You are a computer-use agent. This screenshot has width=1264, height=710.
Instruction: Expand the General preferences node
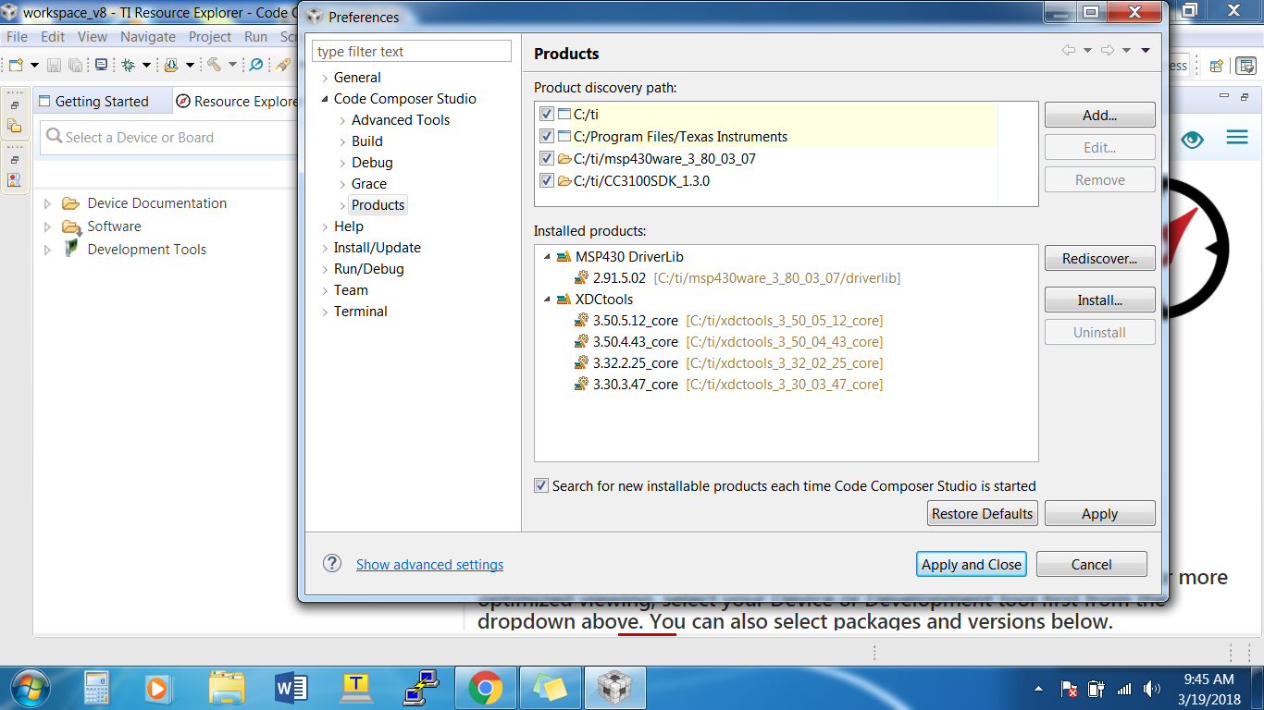click(x=325, y=78)
